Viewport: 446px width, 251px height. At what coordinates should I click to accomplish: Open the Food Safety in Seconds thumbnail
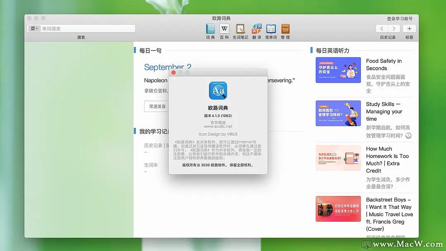(338, 70)
